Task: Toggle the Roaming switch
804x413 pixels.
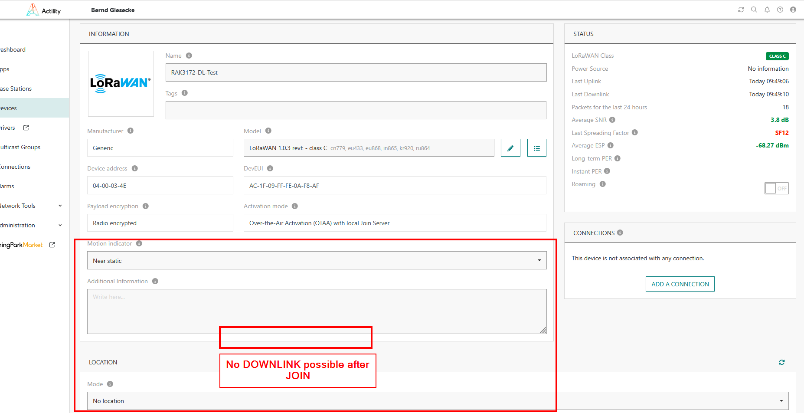Action: tap(776, 188)
